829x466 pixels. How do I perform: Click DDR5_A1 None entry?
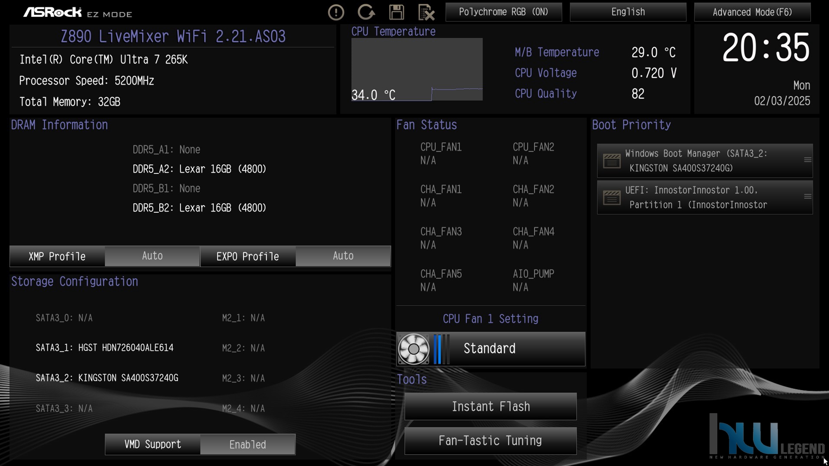[x=166, y=150]
